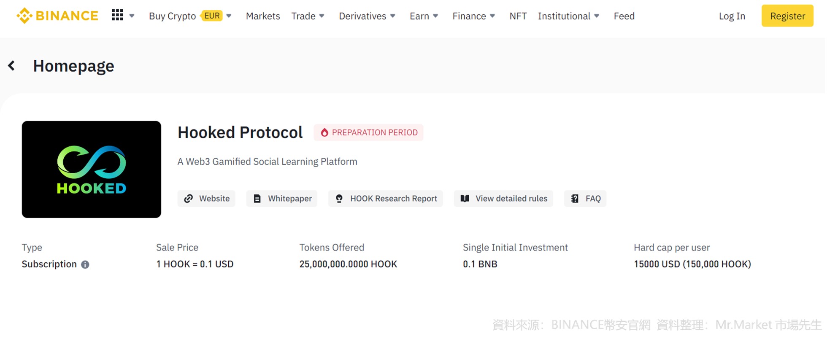The height and width of the screenshot is (339, 838).
Task: Select the "Hooked Protocol" title text
Action: 240,132
